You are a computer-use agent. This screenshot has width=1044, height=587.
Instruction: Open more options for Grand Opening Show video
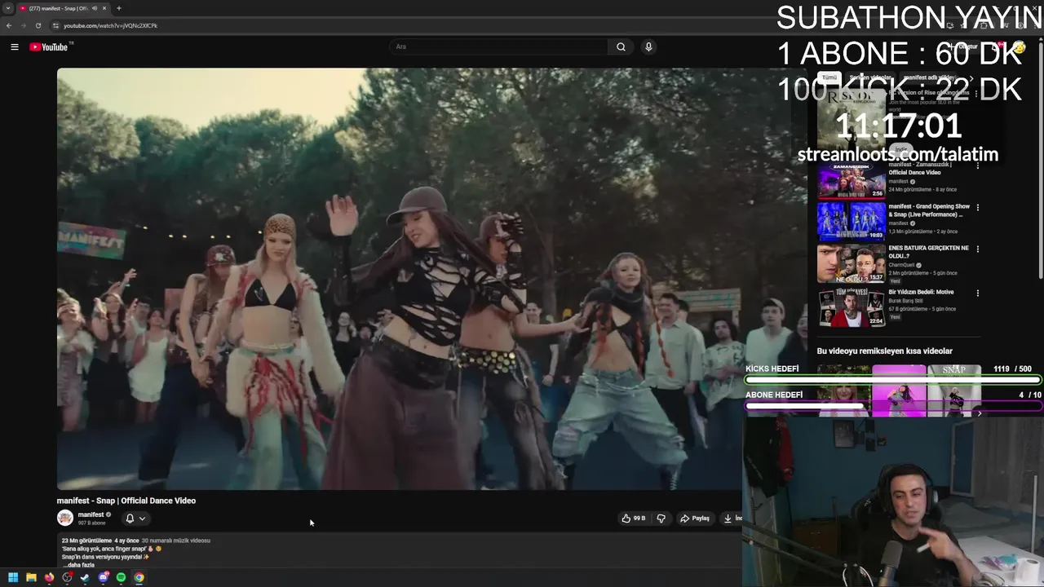coord(977,207)
